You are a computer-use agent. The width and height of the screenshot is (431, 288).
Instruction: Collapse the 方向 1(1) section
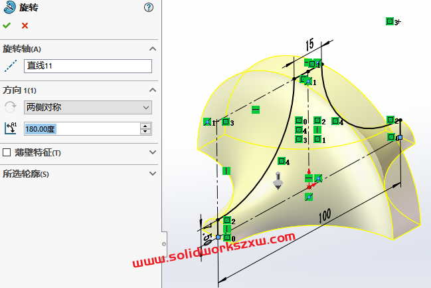(x=153, y=90)
